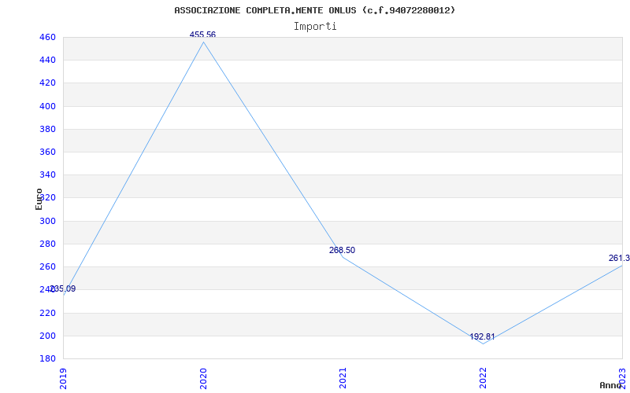Screen dimensions: 630x393
Task: Click the 380 y-axis value
Action: [47, 129]
